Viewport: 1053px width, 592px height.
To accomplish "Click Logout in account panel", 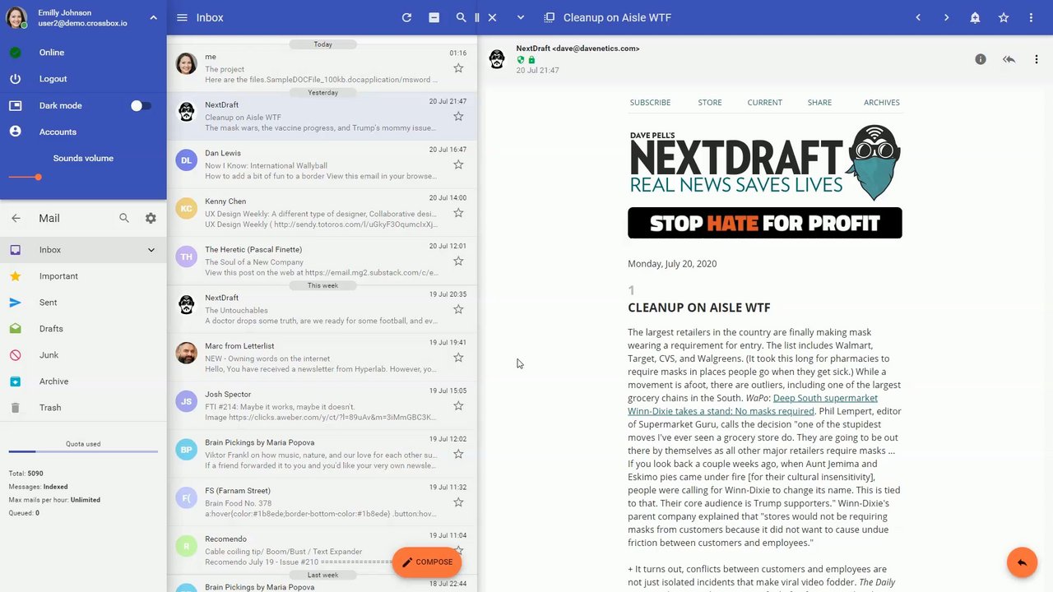I will click(x=83, y=79).
